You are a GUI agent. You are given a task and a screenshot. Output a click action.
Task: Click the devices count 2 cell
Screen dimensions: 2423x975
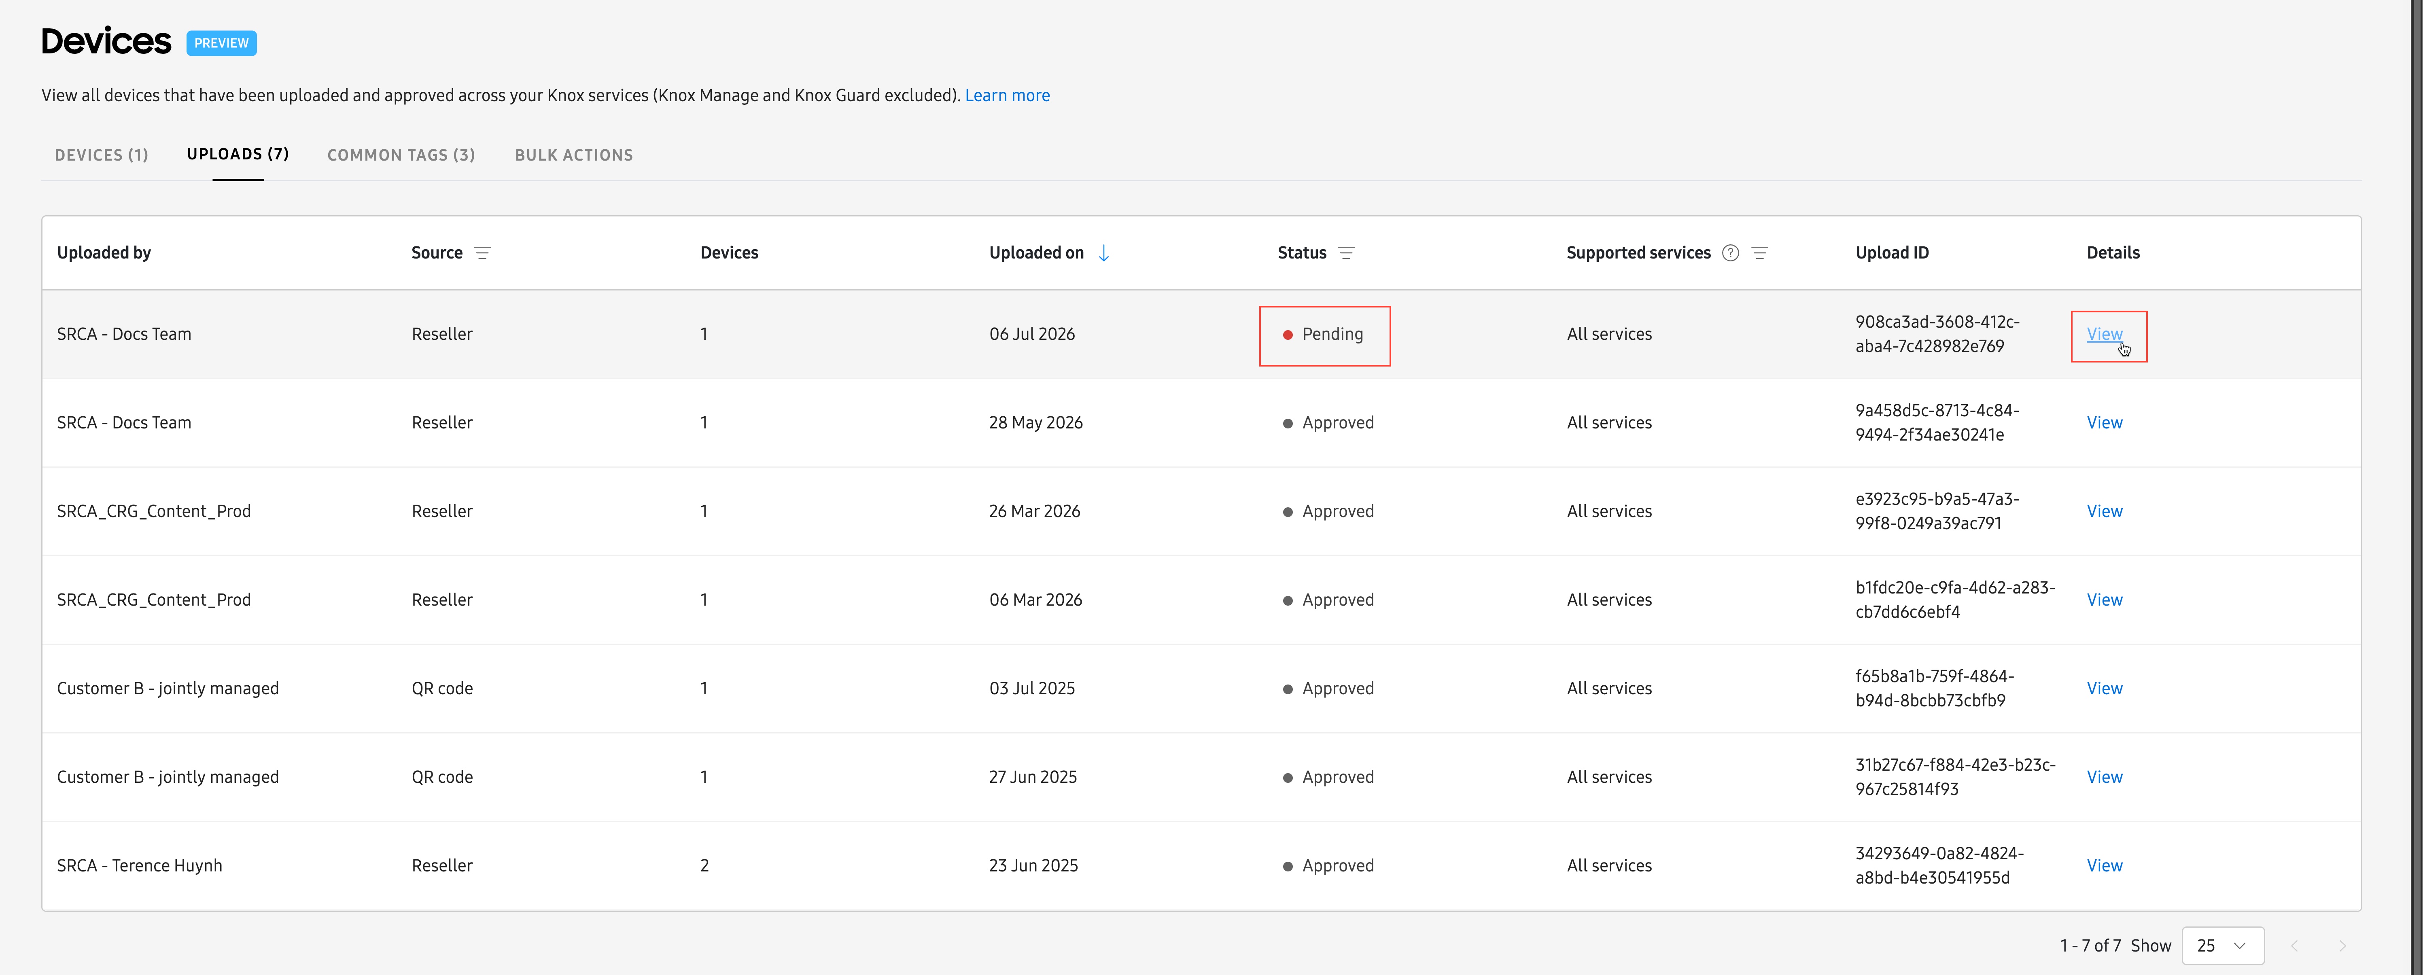pyautogui.click(x=704, y=866)
